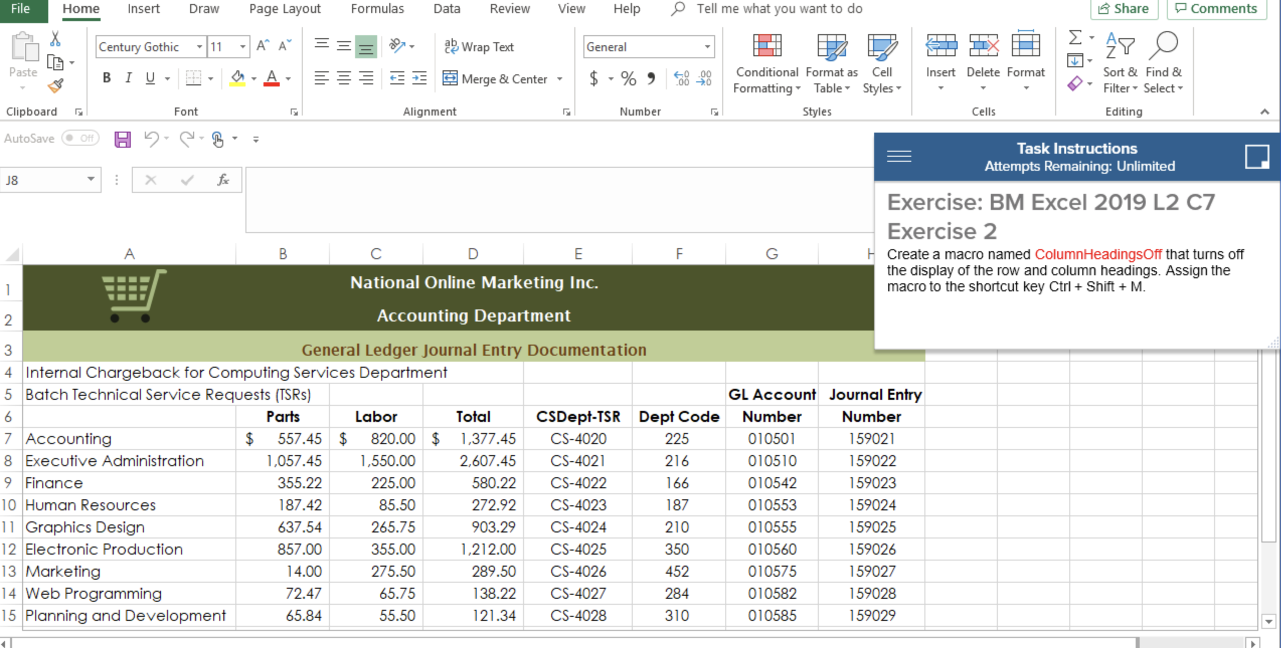1281x648 pixels.
Task: Toggle Wrap Text on
Action: 479,47
